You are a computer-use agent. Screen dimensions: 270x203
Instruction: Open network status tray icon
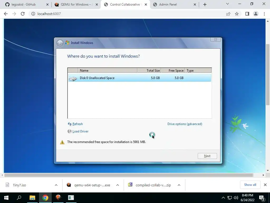click(230, 198)
